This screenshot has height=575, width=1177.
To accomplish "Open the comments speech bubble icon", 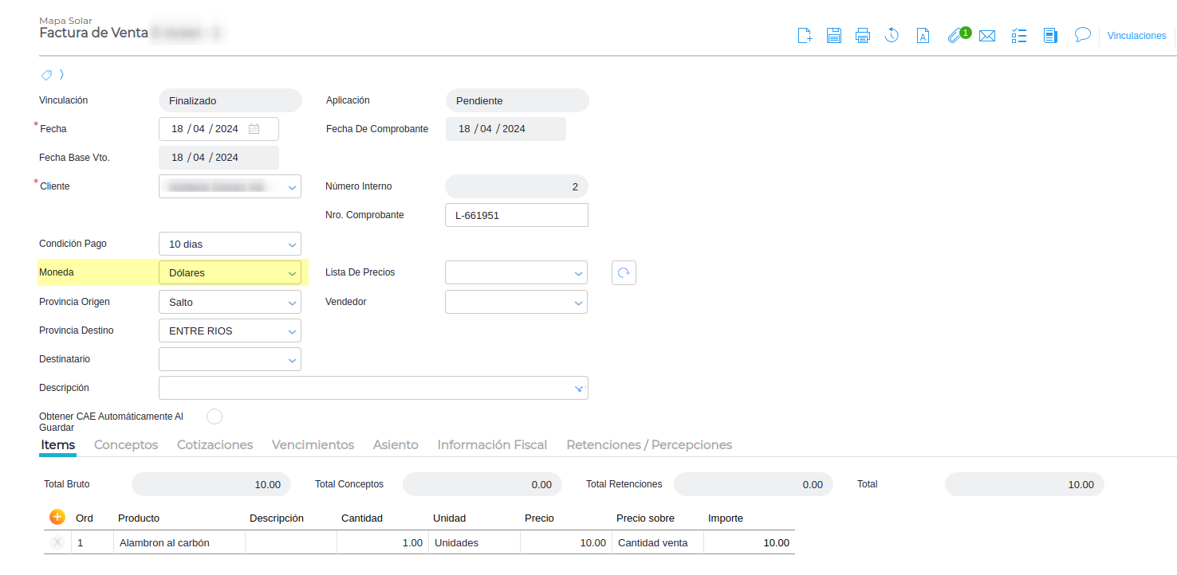I will (1082, 35).
